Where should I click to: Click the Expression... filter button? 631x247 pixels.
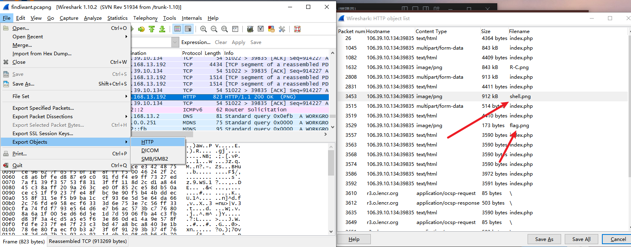(x=196, y=42)
